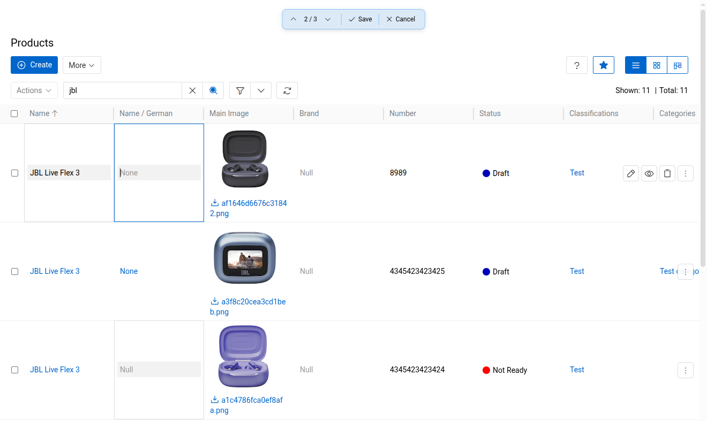Viewport: 707px width, 421px height.
Task: Click Null brand cell in row 8989
Action: (306, 173)
